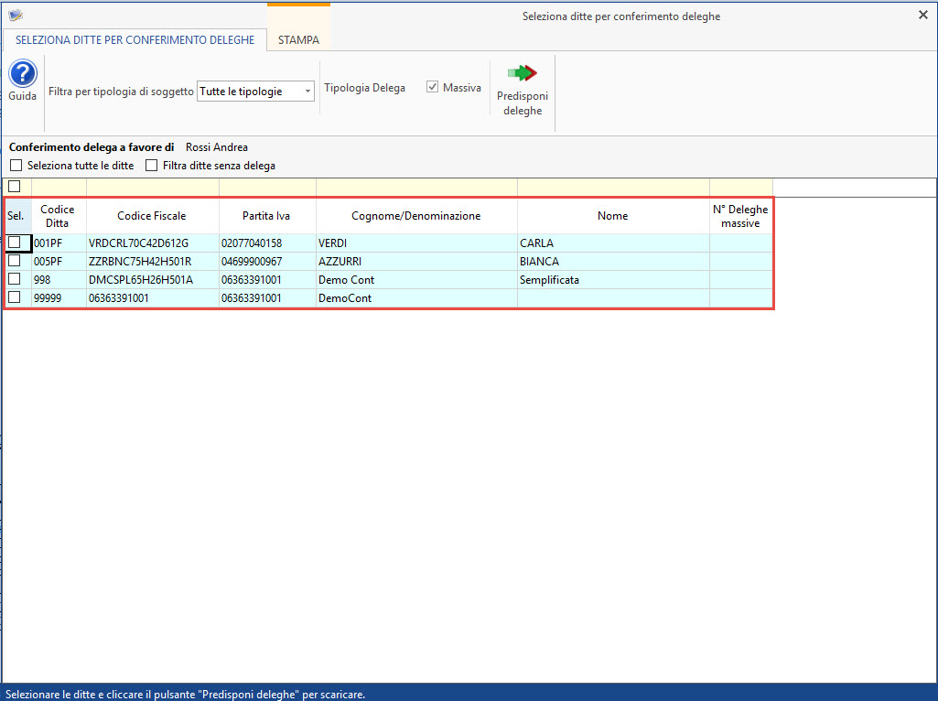Viewport: 938px width, 701px height.
Task: Check Seleziona tutte le ditte
Action: 16,165
